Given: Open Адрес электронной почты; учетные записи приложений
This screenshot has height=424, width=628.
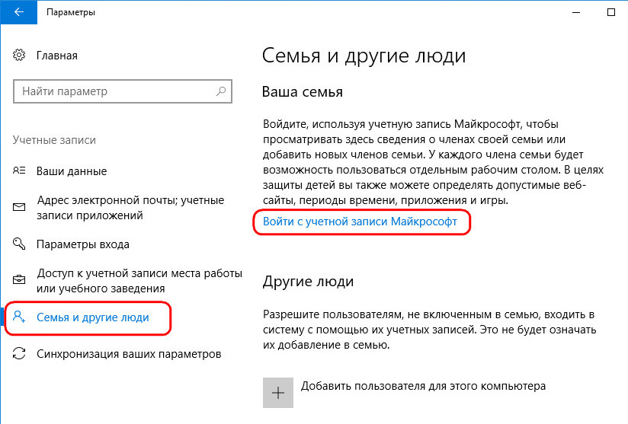Looking at the screenshot, I should point(130,208).
